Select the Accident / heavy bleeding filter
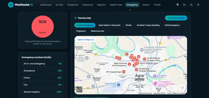 (148, 25)
